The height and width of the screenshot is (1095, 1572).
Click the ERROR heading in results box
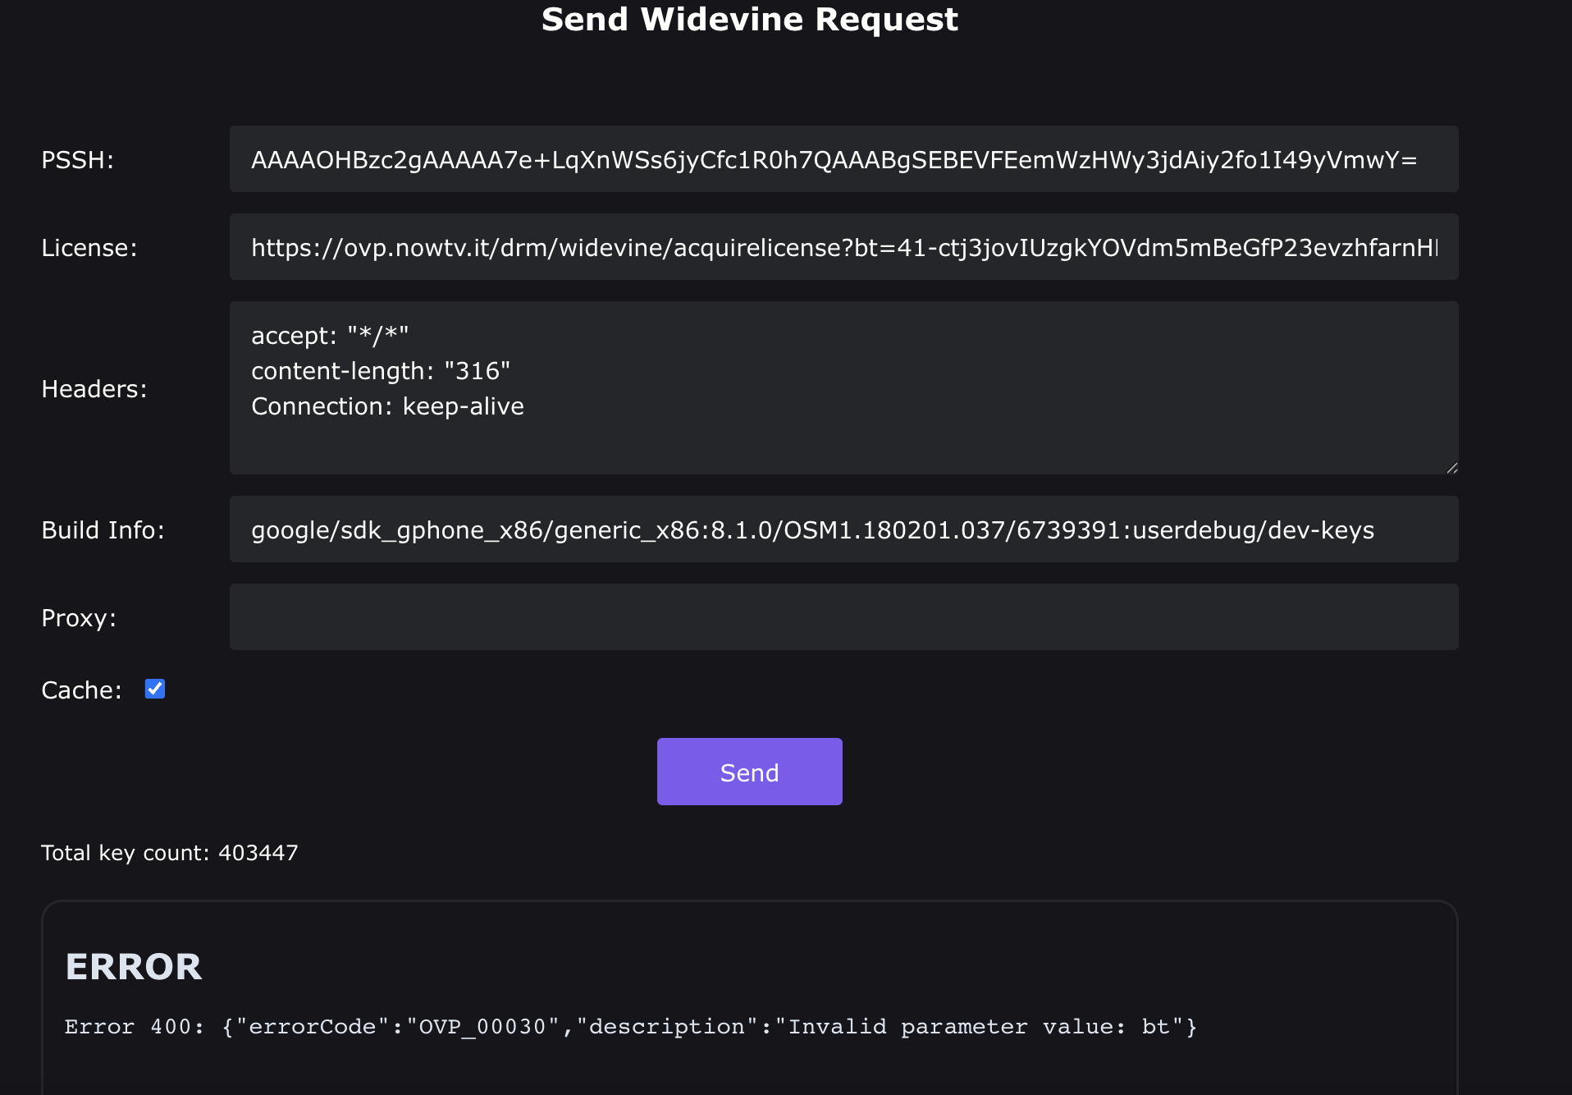[x=134, y=967]
